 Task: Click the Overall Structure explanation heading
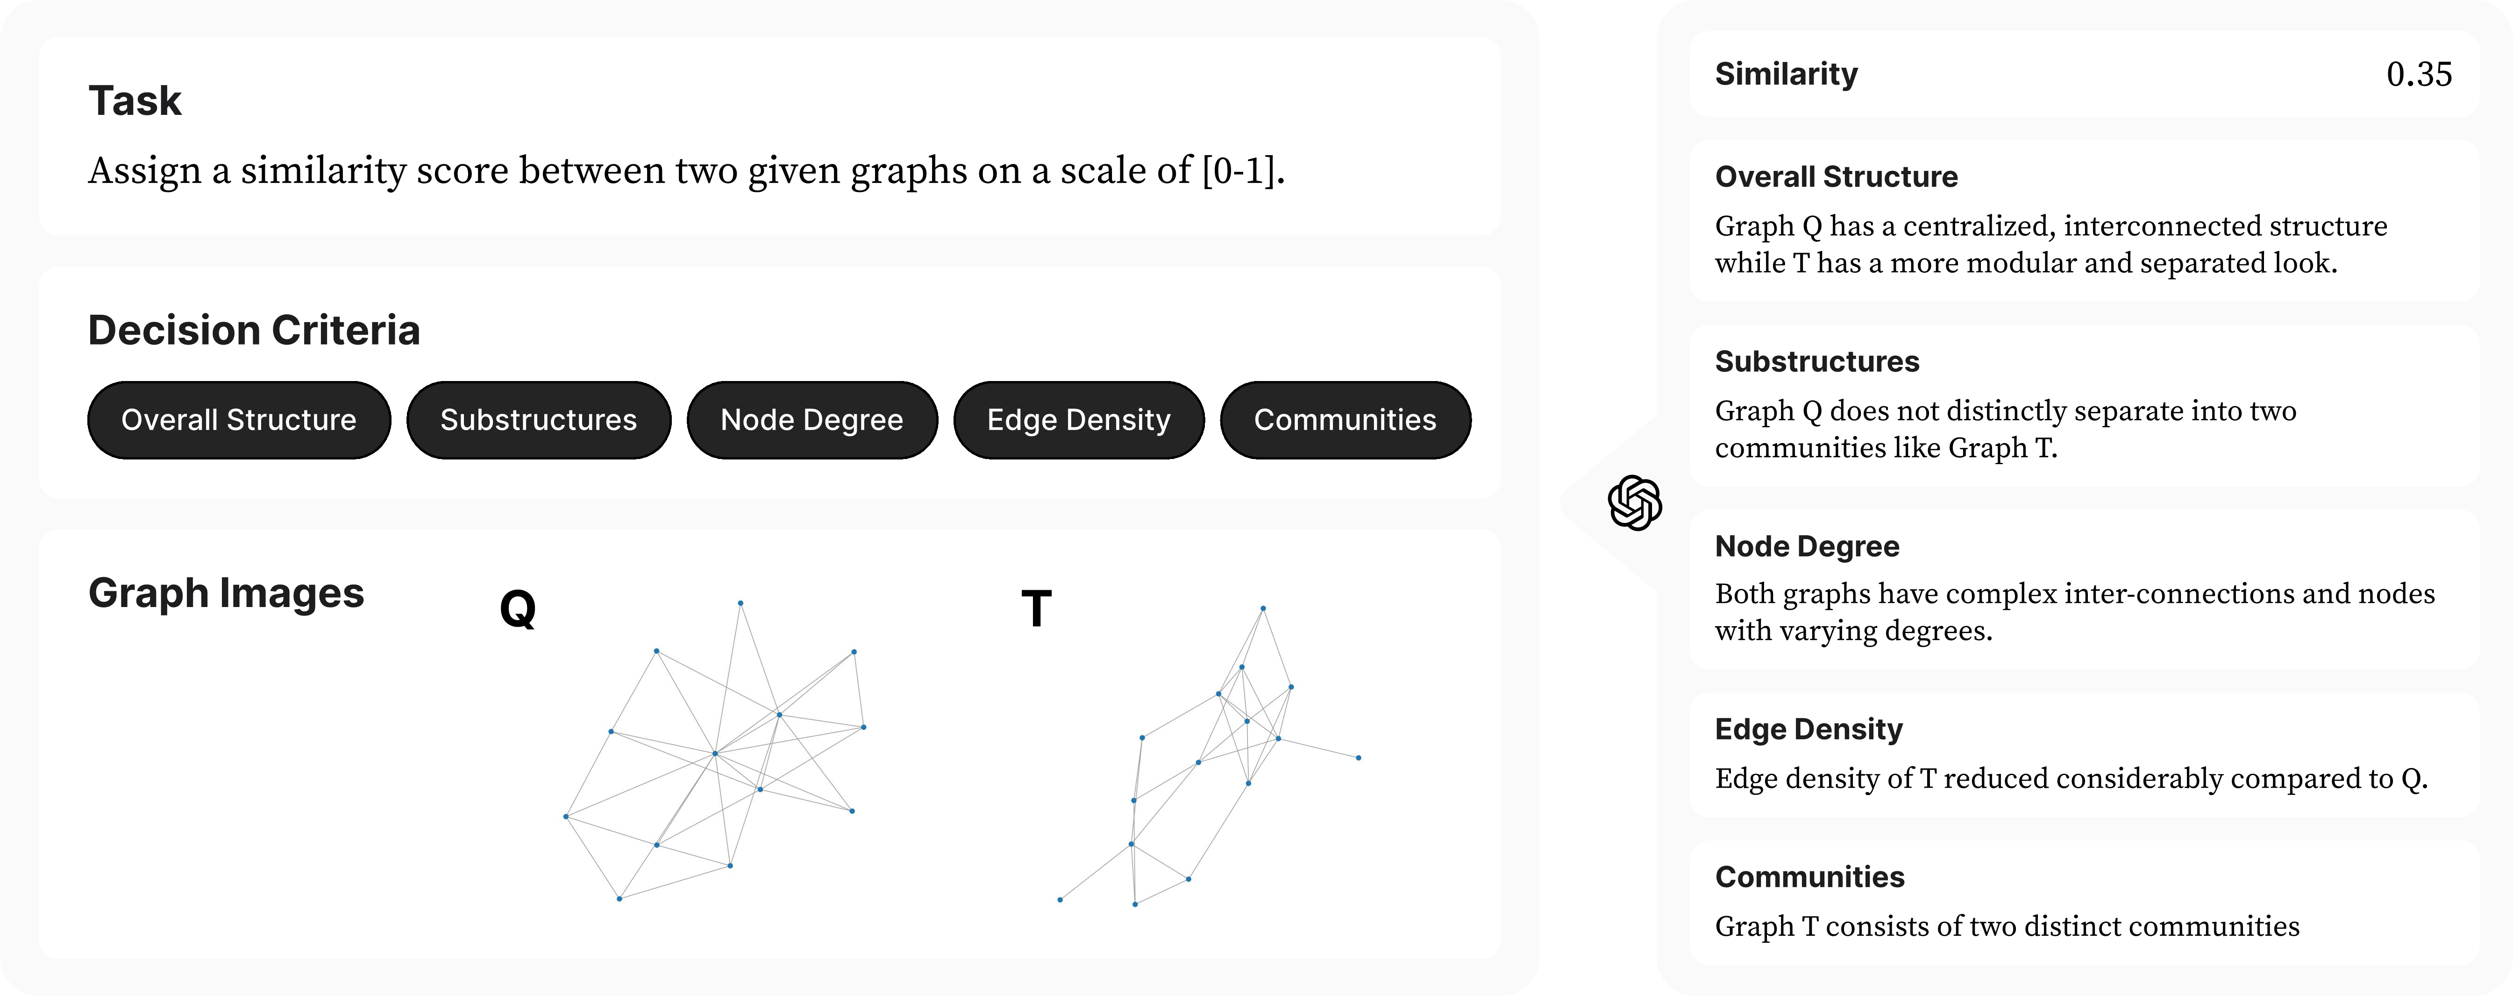click(x=1836, y=177)
